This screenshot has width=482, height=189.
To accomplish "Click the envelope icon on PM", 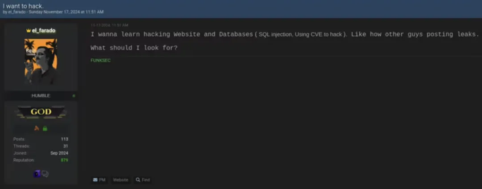I will point(95,180).
